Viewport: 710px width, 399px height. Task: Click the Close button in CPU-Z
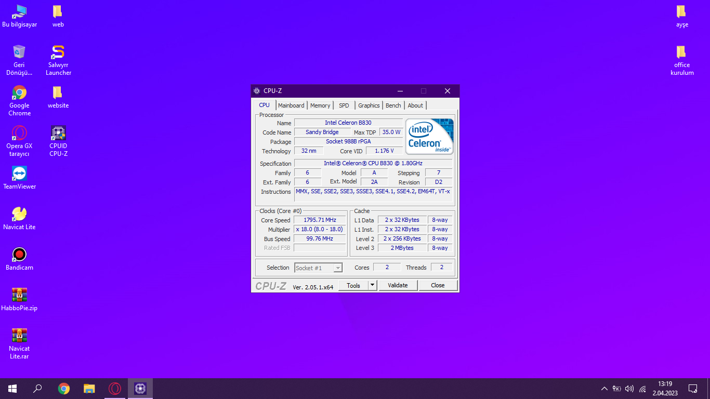click(438, 285)
